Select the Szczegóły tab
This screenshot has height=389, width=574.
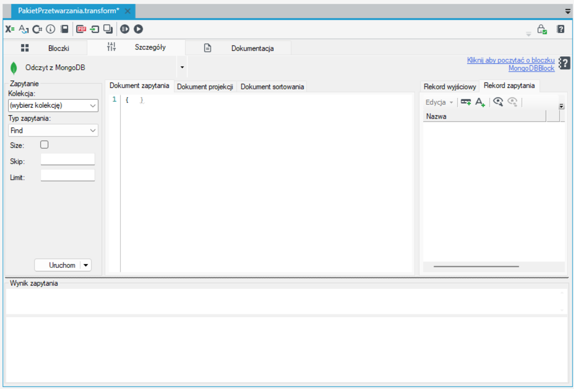coord(136,47)
